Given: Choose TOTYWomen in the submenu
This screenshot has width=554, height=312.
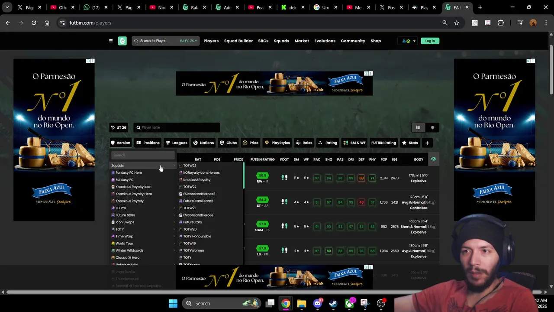Looking at the screenshot, I should pos(193,250).
